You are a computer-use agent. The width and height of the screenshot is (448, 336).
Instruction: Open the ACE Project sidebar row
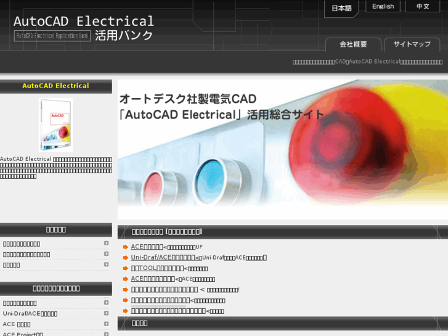(55, 334)
